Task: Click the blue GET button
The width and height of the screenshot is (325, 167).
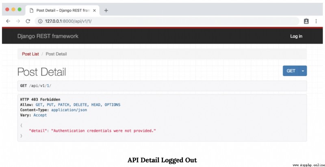Action: tap(291, 71)
